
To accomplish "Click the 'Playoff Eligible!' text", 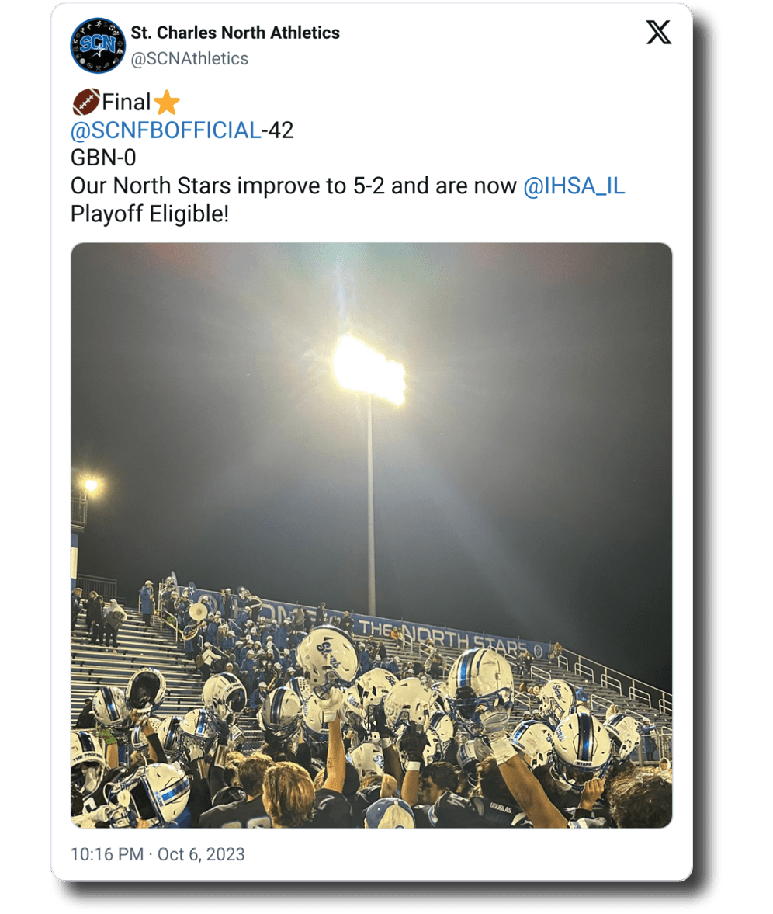I will (150, 214).
